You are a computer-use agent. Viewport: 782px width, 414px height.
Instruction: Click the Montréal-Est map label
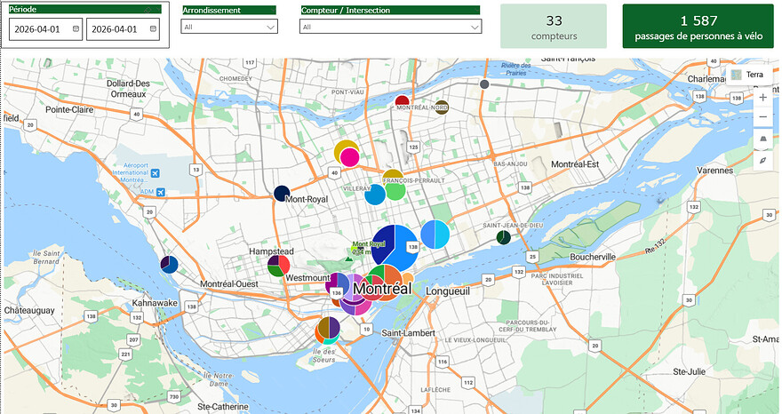tap(575, 164)
